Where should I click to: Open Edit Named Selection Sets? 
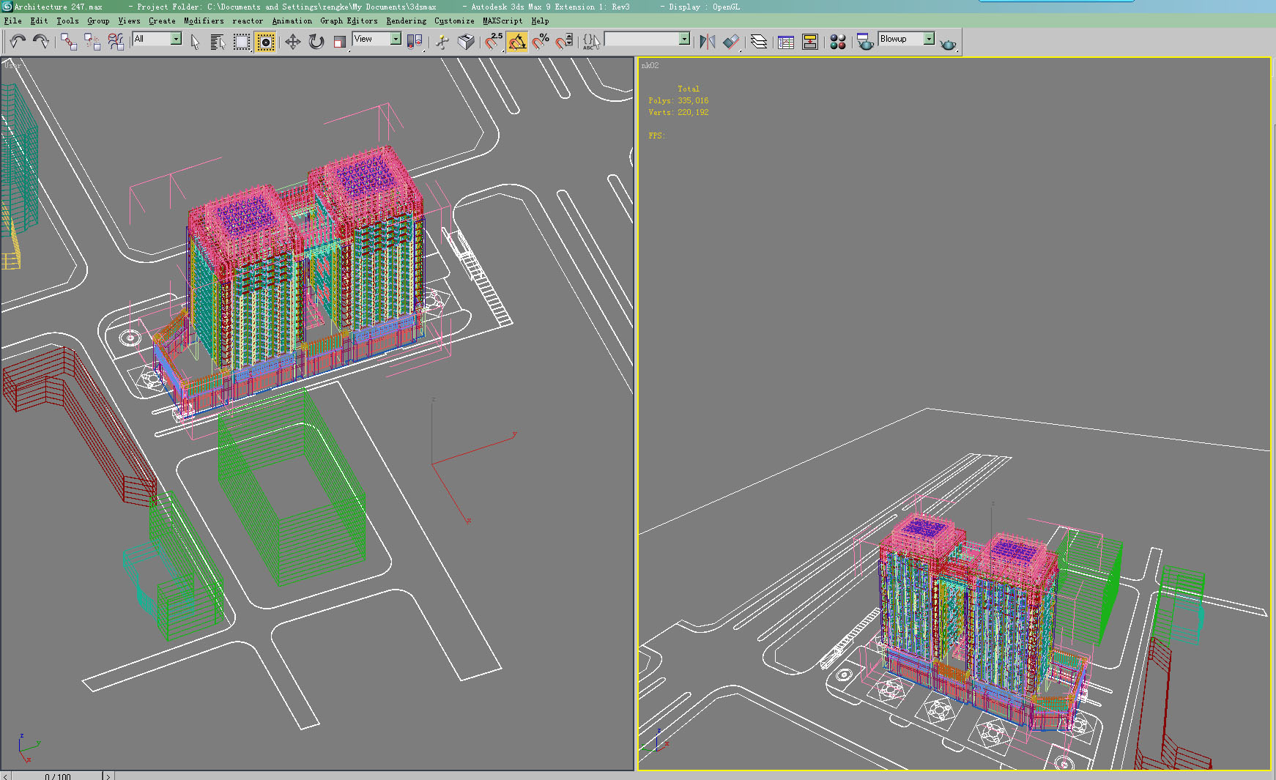592,42
